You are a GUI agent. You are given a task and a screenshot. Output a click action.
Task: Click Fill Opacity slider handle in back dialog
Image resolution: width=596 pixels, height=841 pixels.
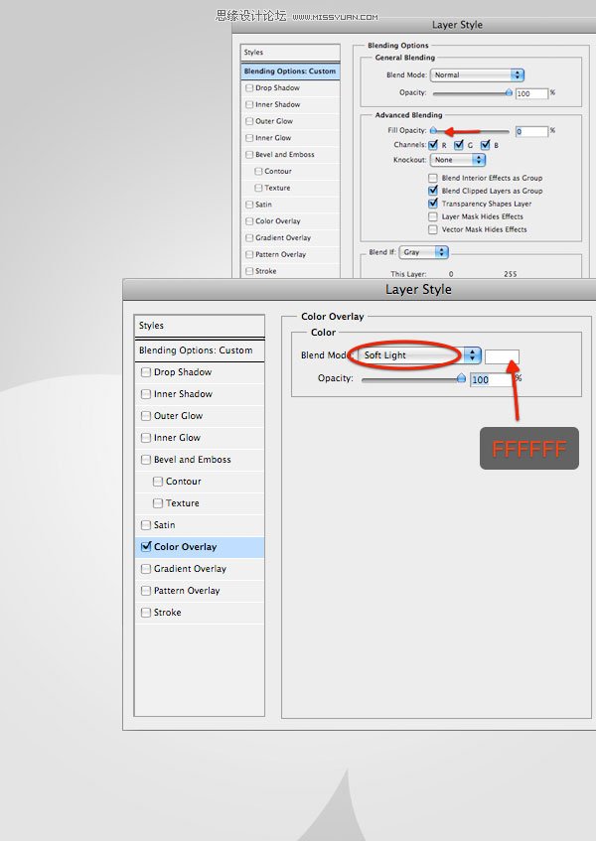(x=433, y=131)
